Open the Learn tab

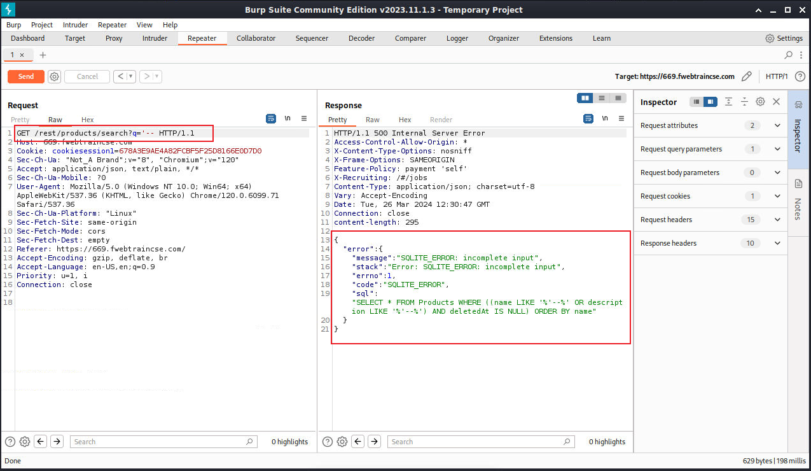(x=601, y=38)
